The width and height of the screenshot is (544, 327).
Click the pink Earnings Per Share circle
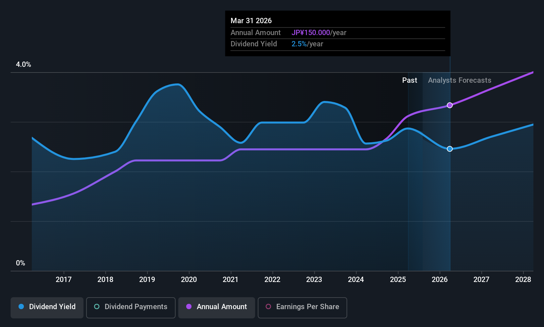268,306
